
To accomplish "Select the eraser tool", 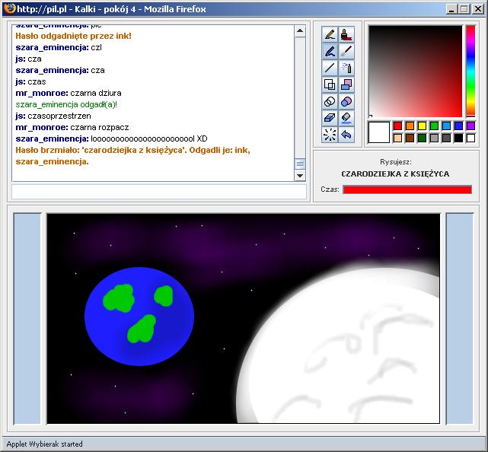I will click(330, 118).
